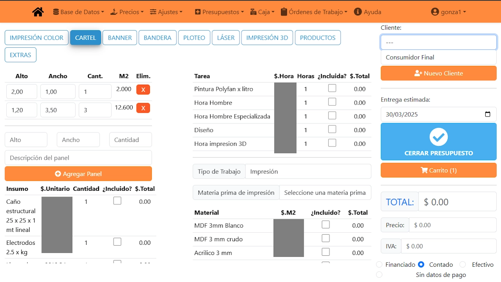Switch to the IMPRESIÓN 3D tab
Screen dimensions: 501x282
[267, 38]
